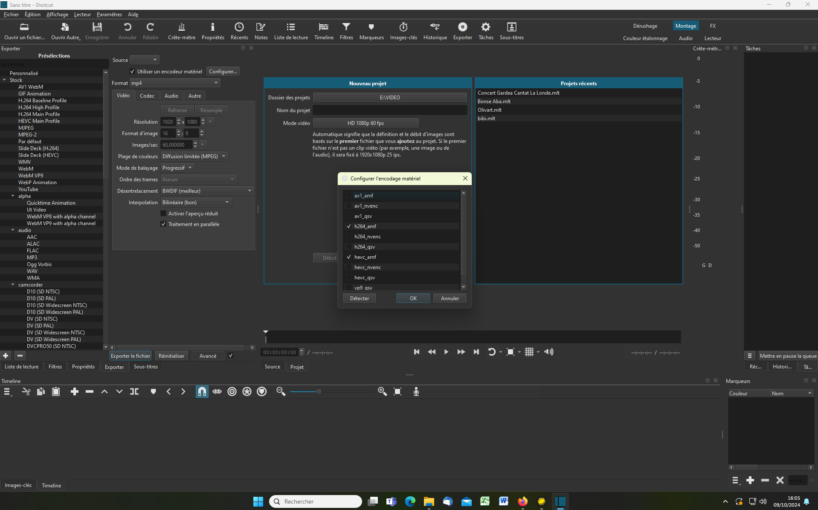Viewport: 818px width, 510px height.
Task: Open the Format mp4 dropdown
Action: click(x=175, y=83)
